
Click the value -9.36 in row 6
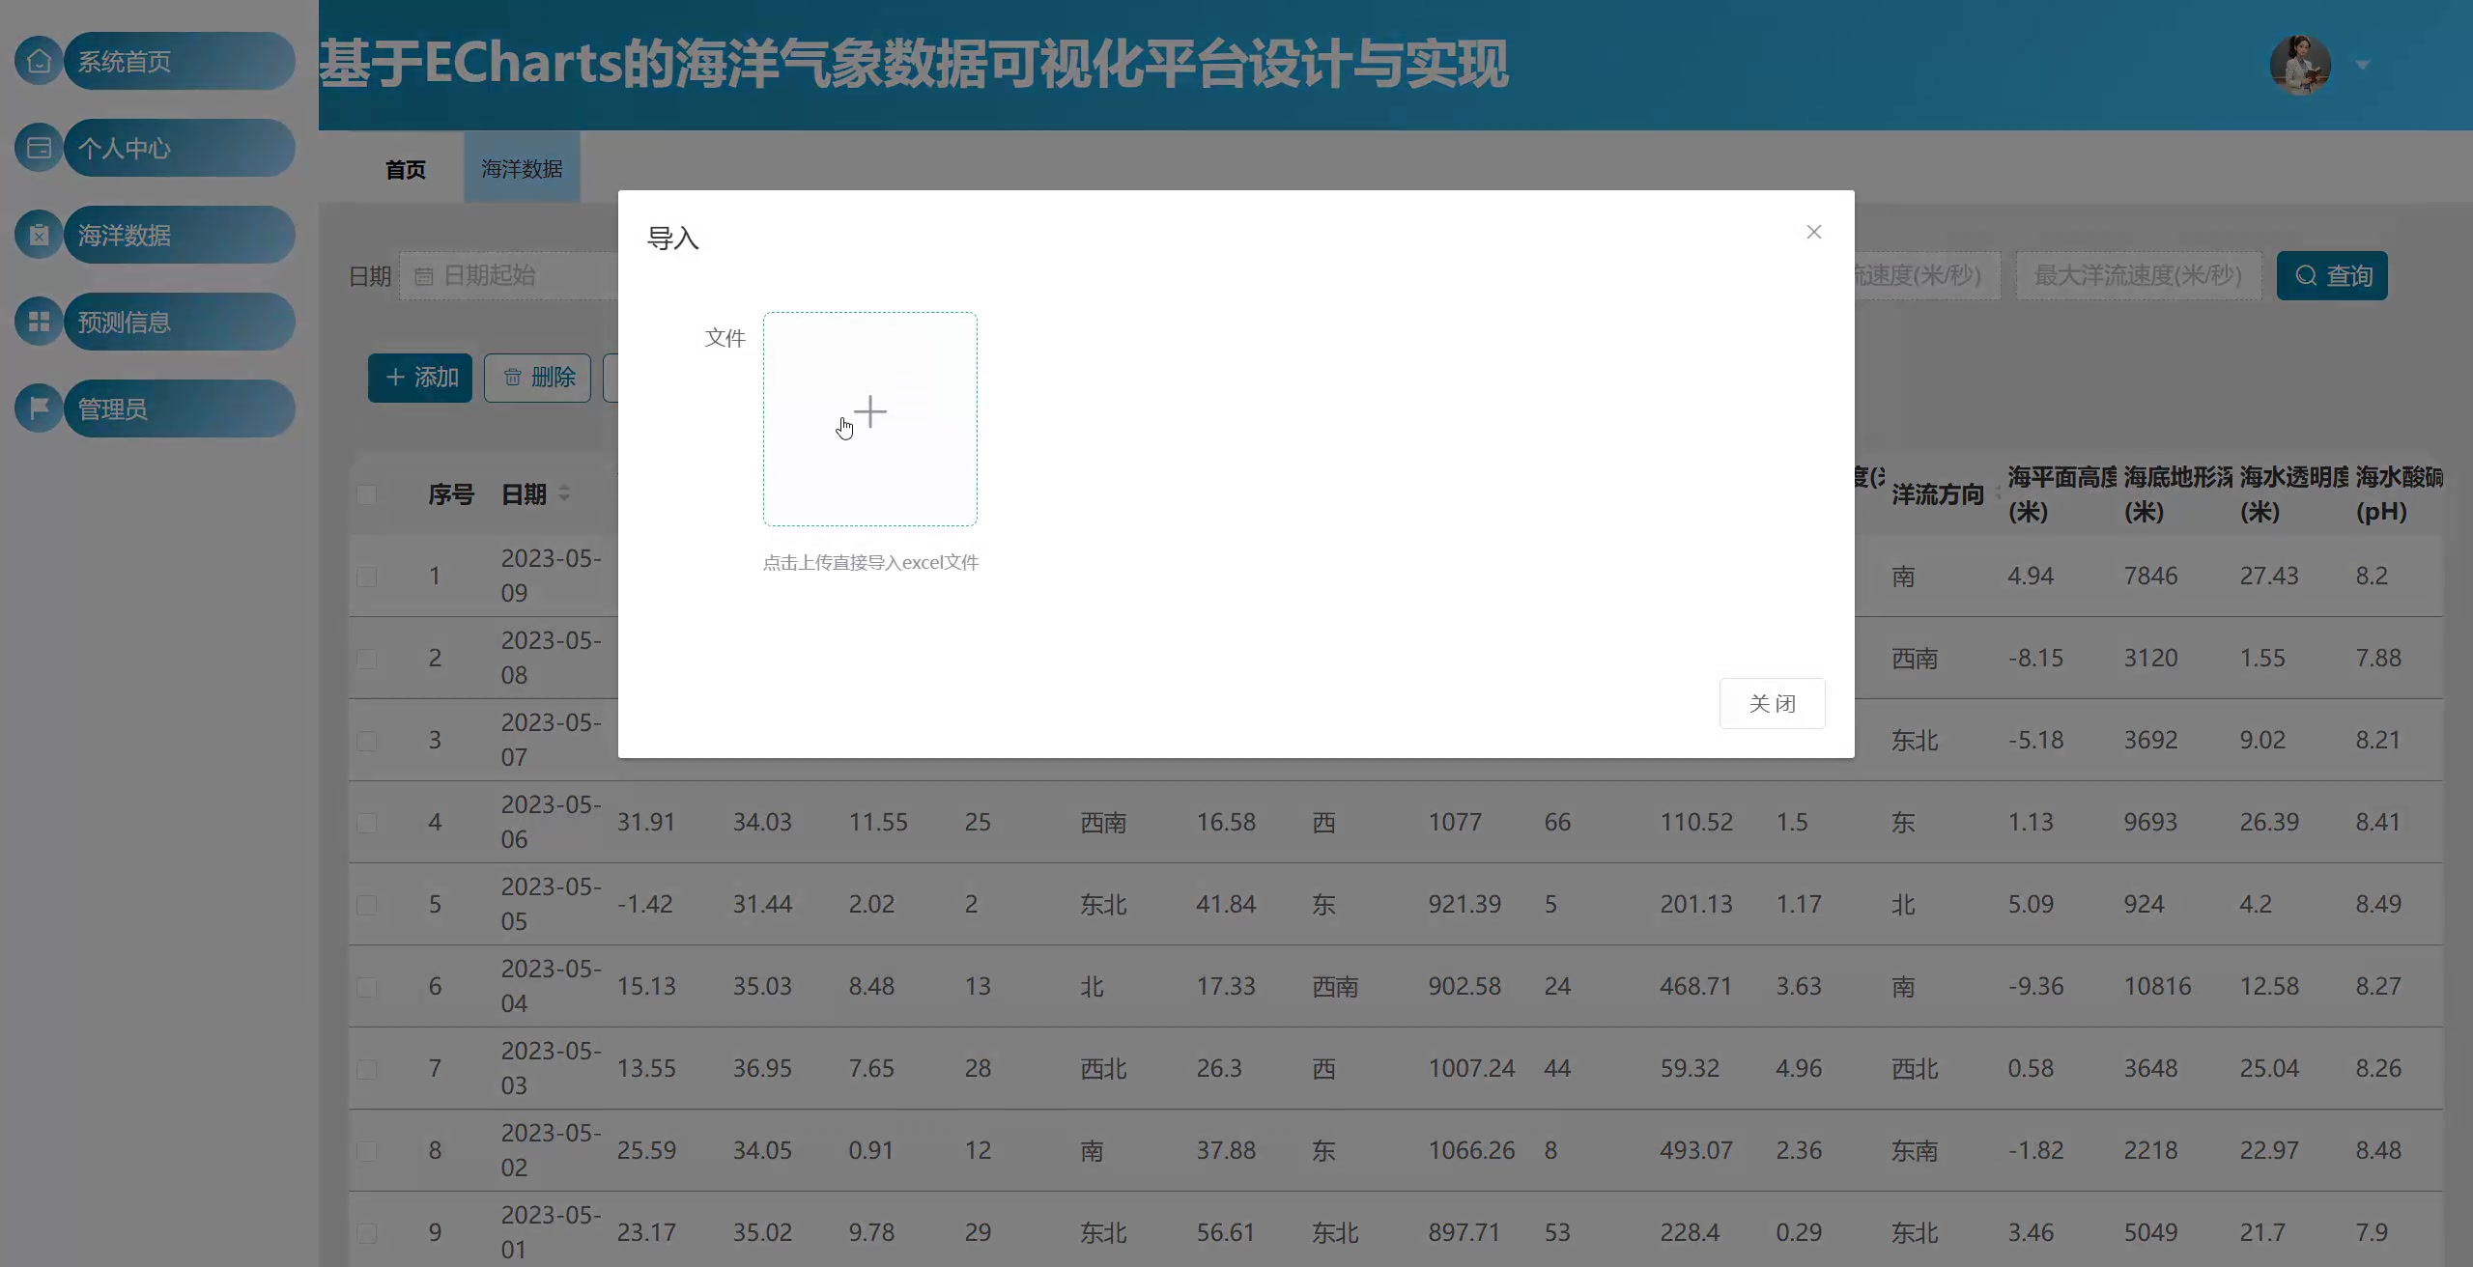(2035, 986)
